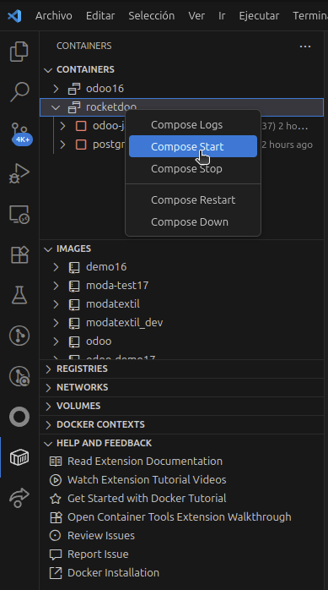The image size is (328, 590).
Task: Open the Report Issue link
Action: click(x=98, y=554)
